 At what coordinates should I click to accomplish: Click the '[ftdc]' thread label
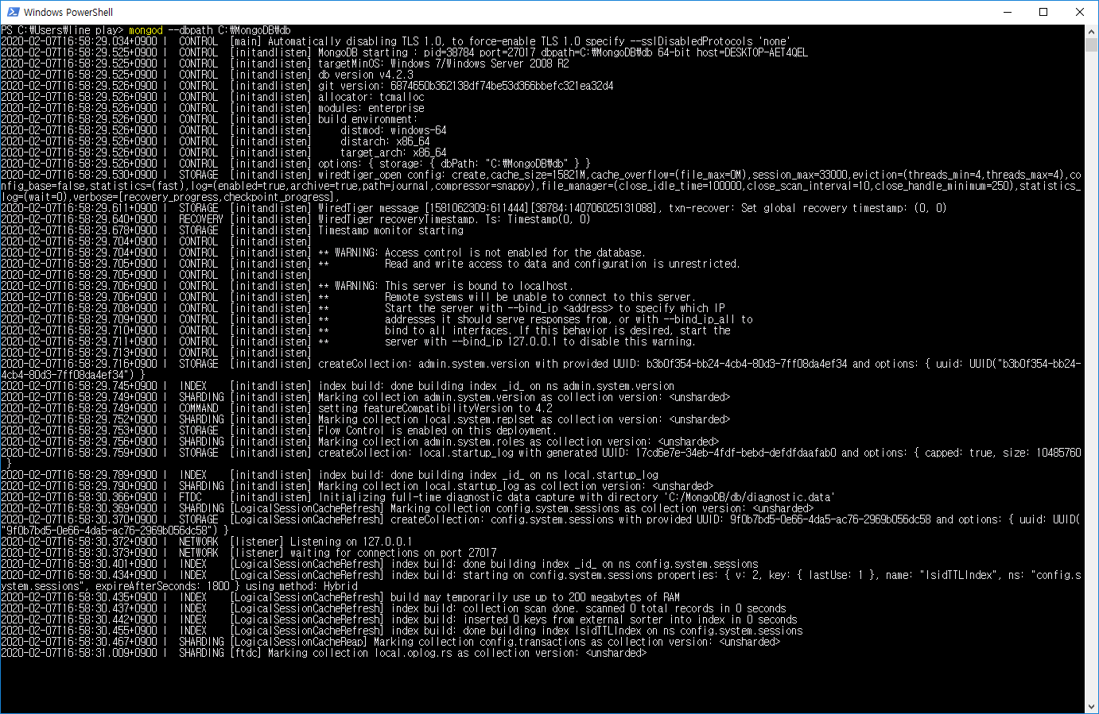click(246, 653)
